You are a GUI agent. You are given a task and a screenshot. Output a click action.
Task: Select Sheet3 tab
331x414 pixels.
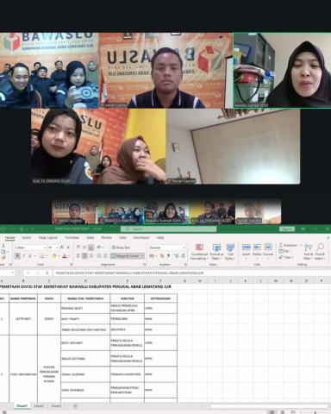[x=56, y=406]
